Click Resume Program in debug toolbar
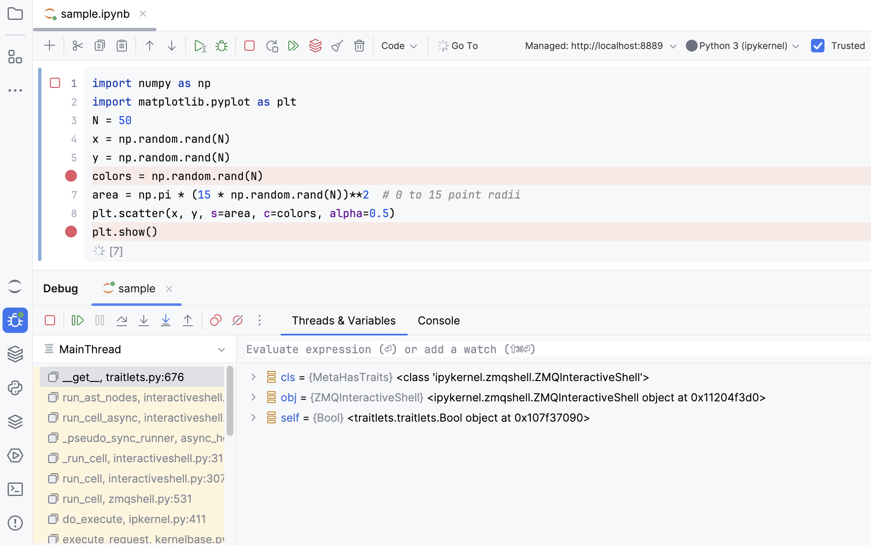871x545 pixels. coord(78,321)
